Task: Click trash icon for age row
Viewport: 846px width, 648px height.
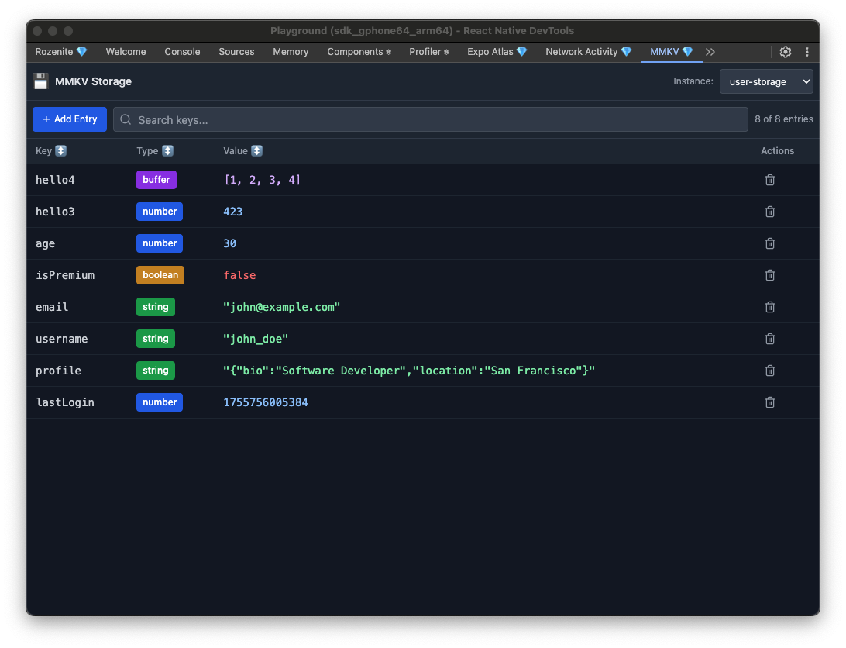Action: (770, 243)
